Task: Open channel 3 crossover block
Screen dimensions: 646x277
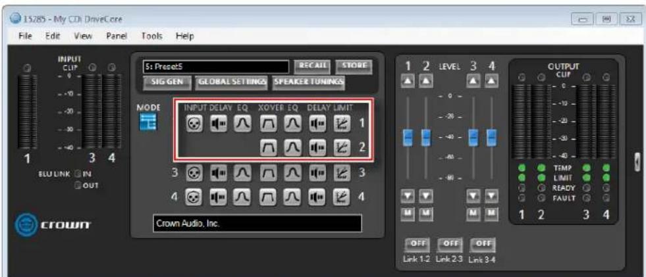Action: [268, 173]
